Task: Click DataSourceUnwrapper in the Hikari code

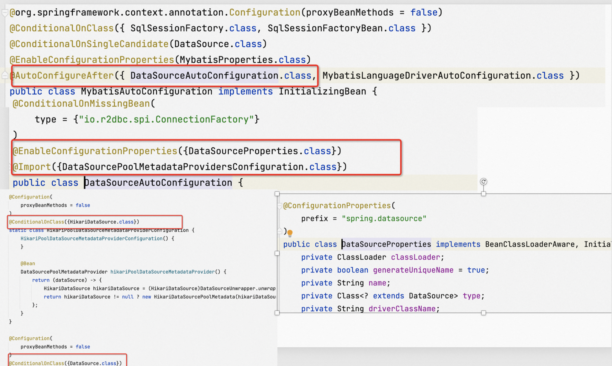Action: 228,288
